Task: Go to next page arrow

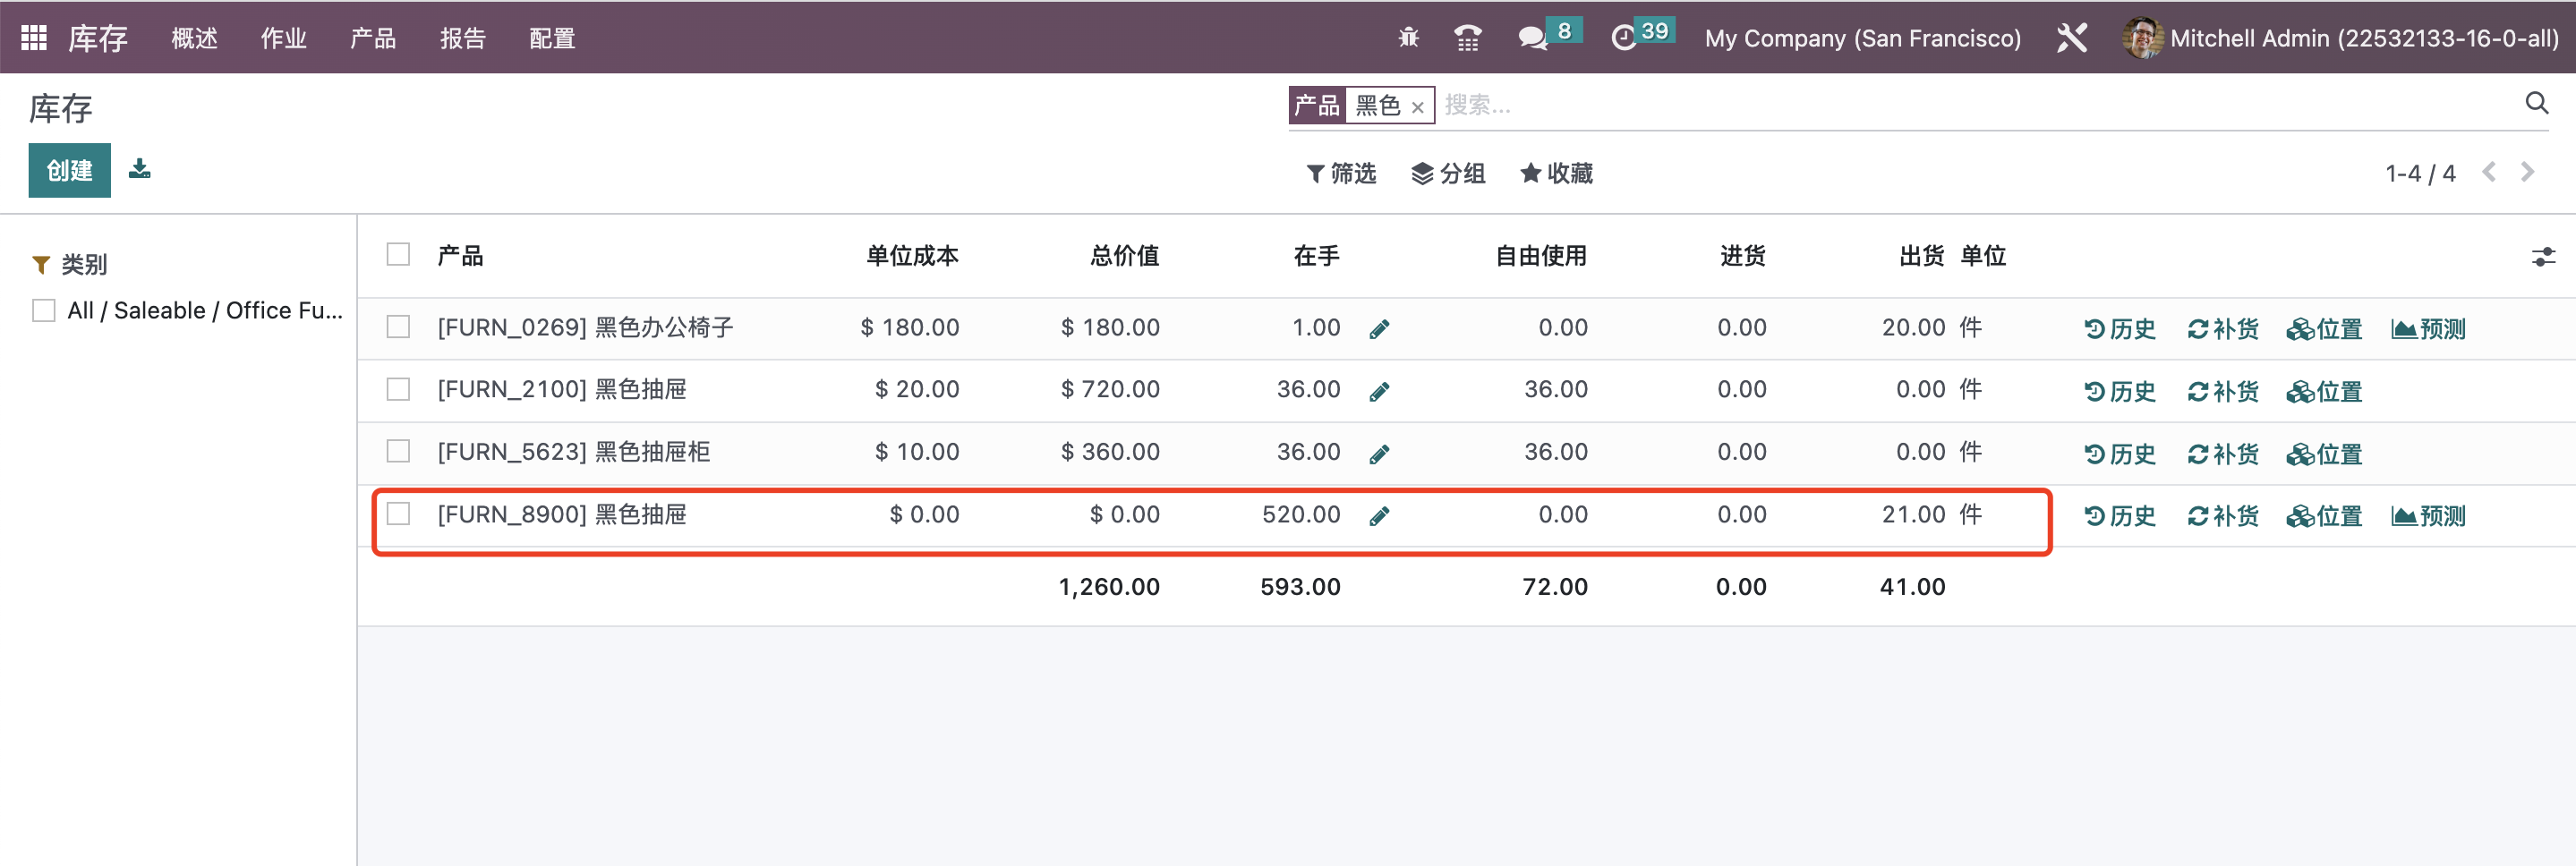Action: 2527,172
